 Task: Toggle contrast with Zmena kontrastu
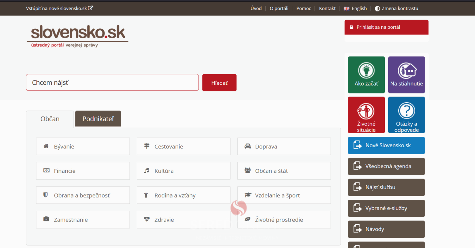click(396, 9)
